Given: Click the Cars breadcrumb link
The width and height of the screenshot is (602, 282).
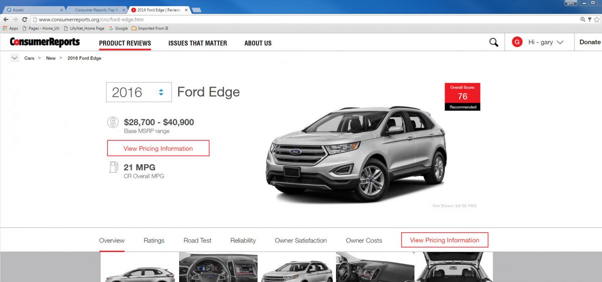Looking at the screenshot, I should point(29,58).
